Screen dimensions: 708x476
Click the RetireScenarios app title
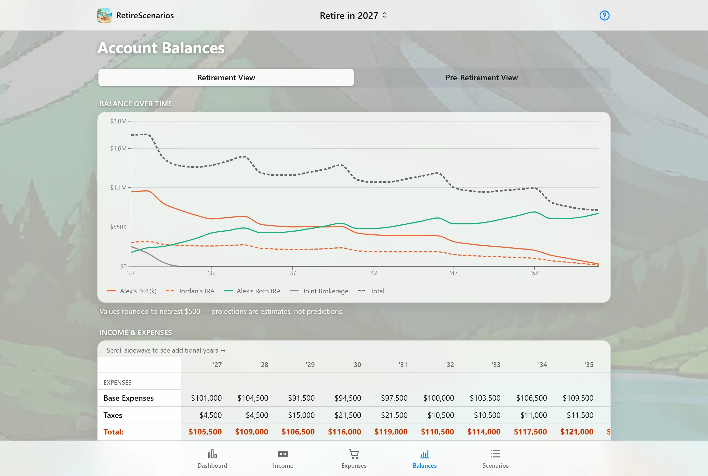tap(145, 15)
